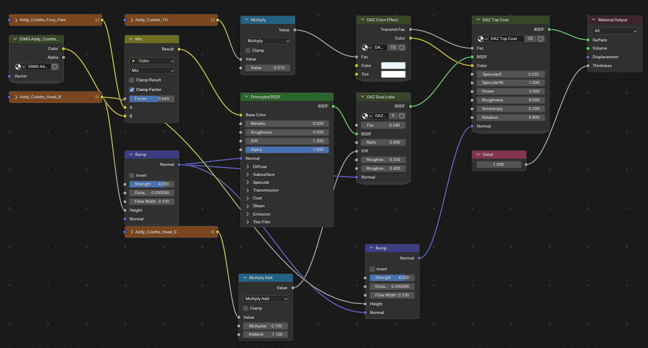Enable Clamp on the Multiply Add node

(246, 308)
